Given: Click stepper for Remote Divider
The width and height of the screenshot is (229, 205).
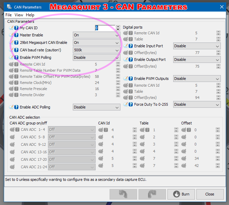Looking at the screenshot, I should (118, 95).
